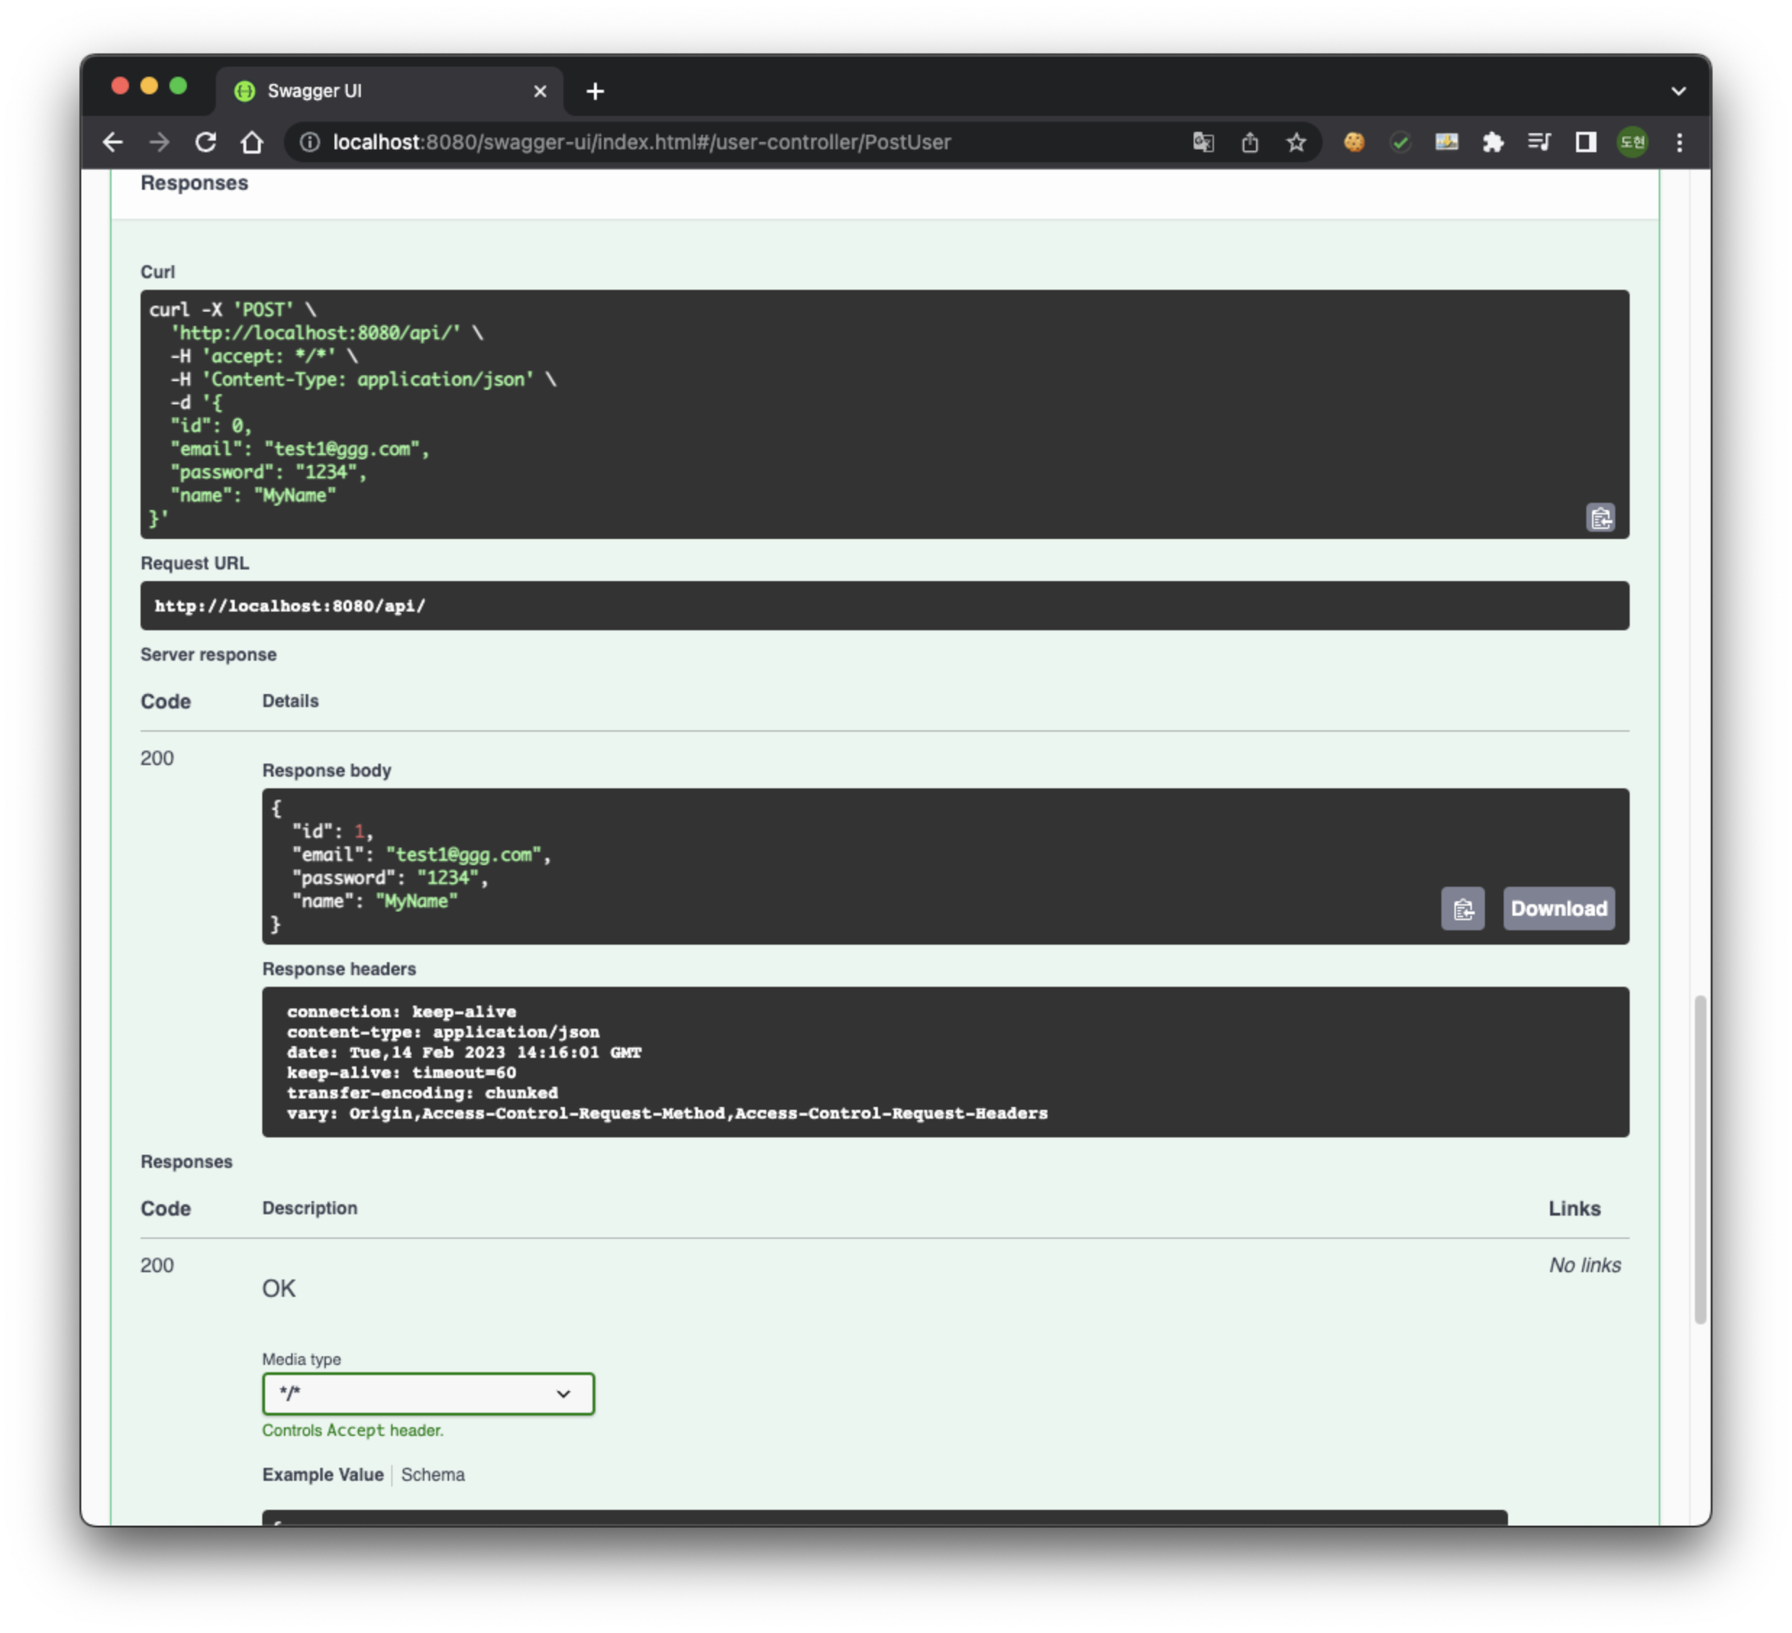This screenshot has width=1792, height=1633.
Task: Bookmark this page with the star icon
Action: [1296, 142]
